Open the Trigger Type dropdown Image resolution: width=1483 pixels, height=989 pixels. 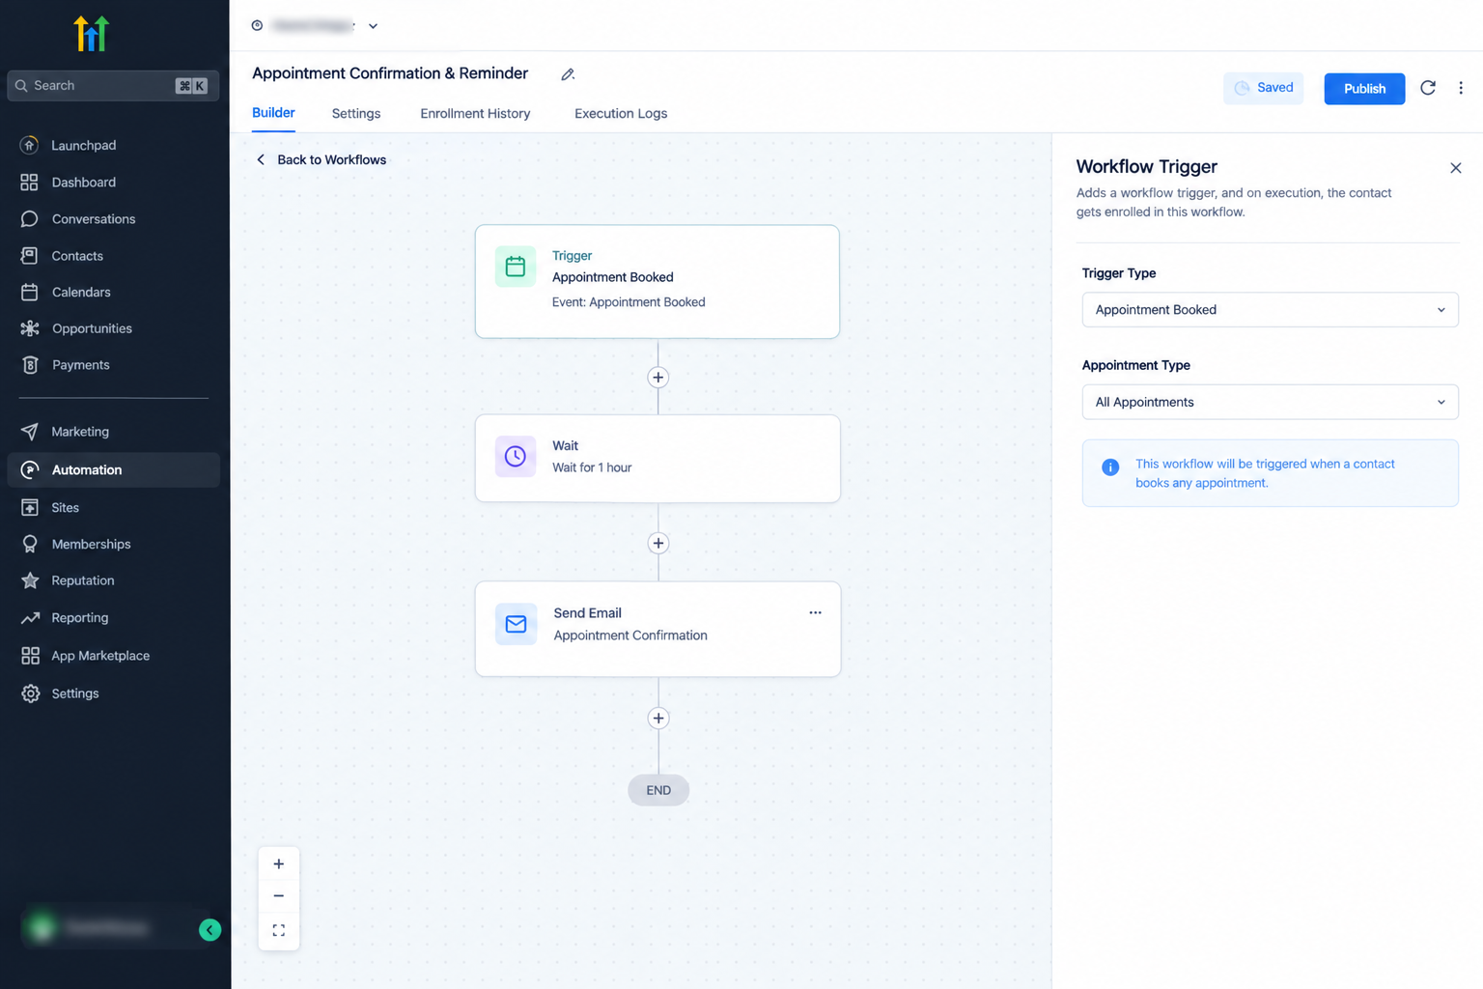[x=1270, y=310]
